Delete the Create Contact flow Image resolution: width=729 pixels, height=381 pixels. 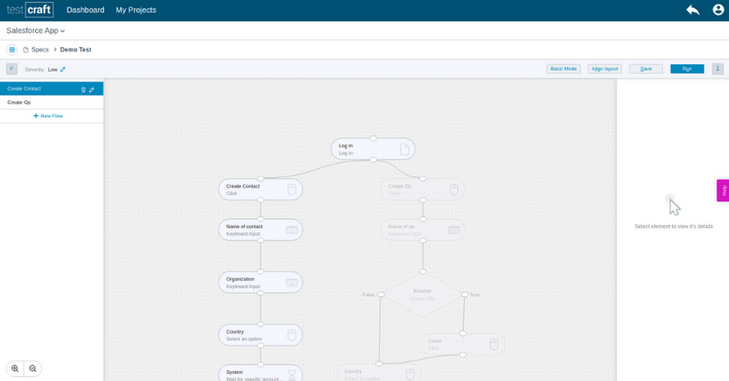pyautogui.click(x=83, y=90)
